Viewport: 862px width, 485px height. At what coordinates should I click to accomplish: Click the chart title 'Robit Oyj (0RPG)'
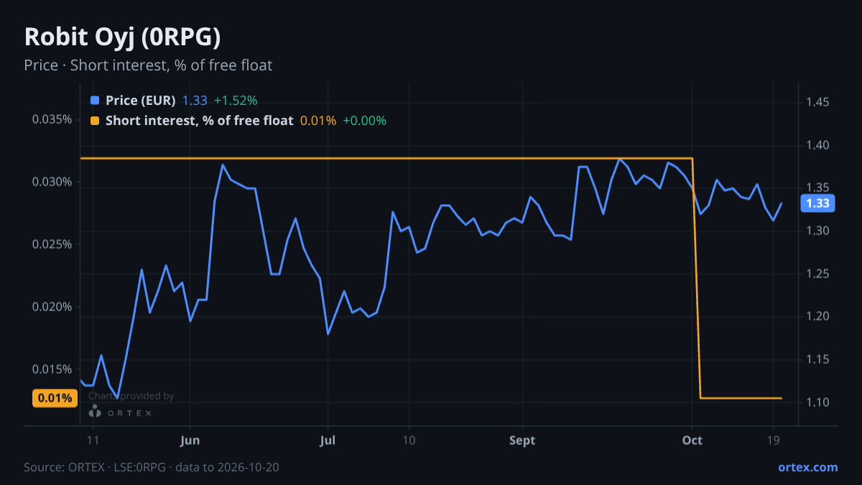coord(122,37)
